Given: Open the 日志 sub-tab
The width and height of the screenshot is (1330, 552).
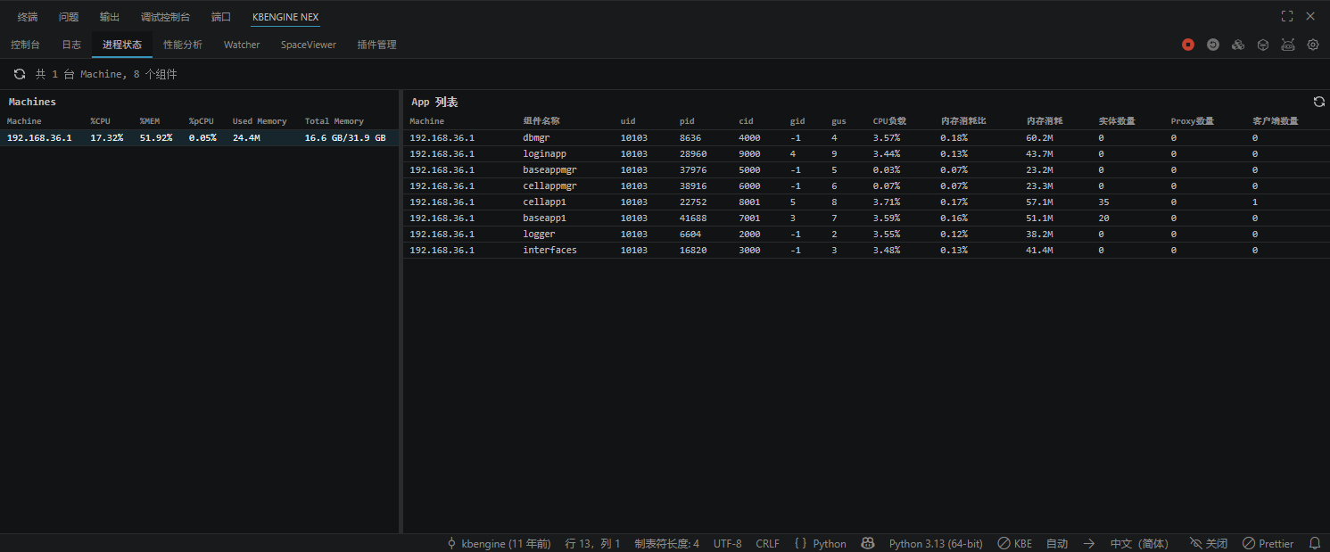Looking at the screenshot, I should tap(71, 45).
